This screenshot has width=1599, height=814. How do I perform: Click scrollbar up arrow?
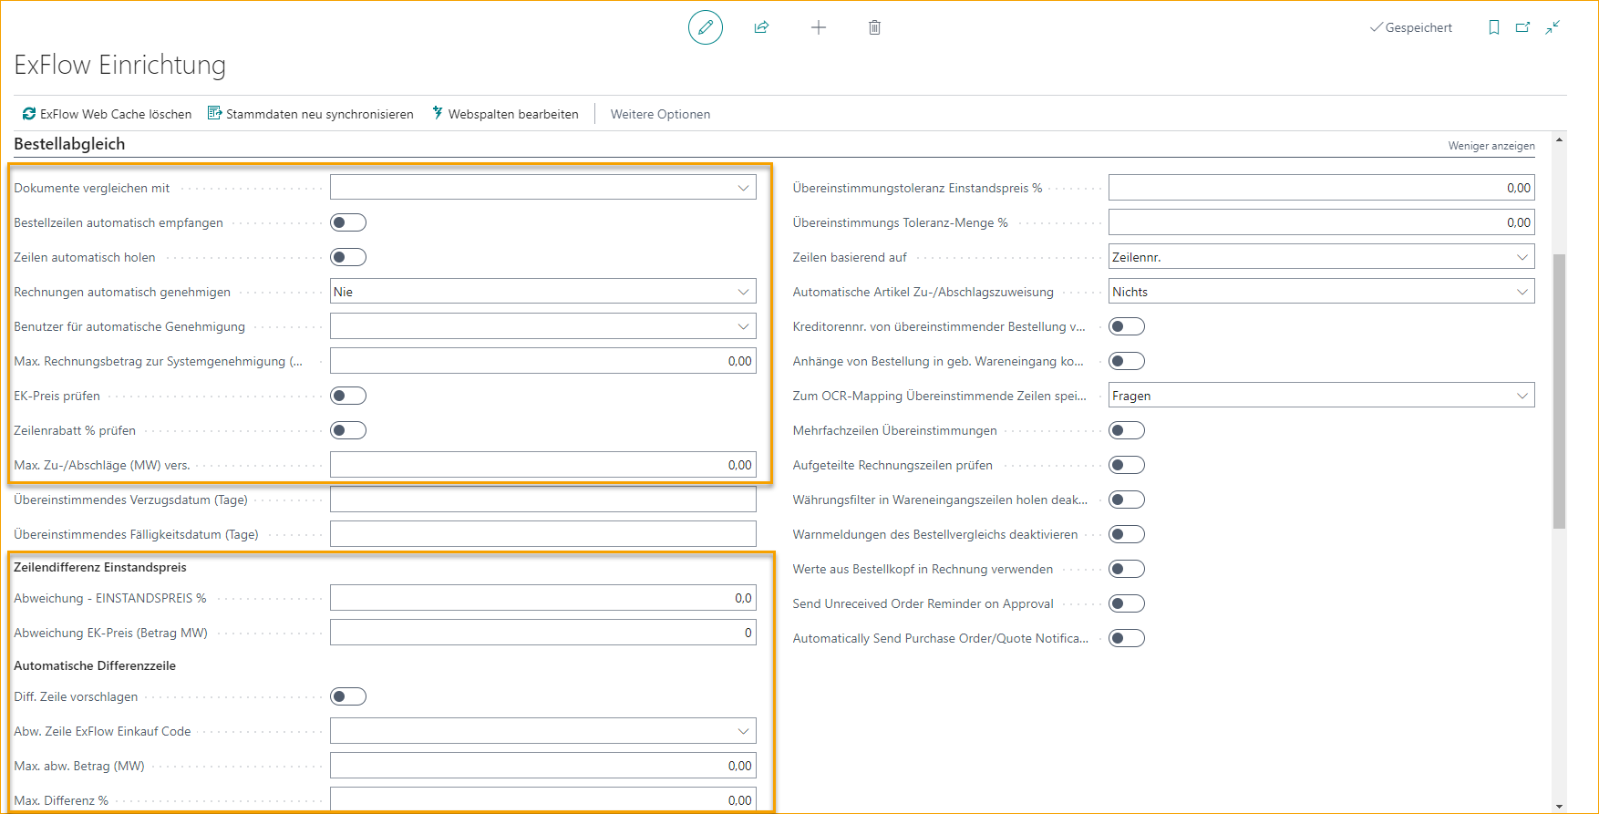(1560, 140)
